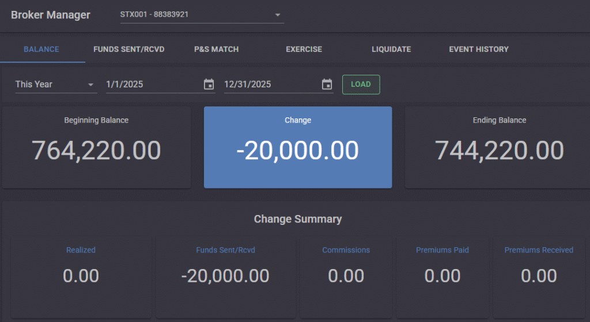590x322 pixels.
Task: Open the P&S Match tab
Action: pos(217,49)
